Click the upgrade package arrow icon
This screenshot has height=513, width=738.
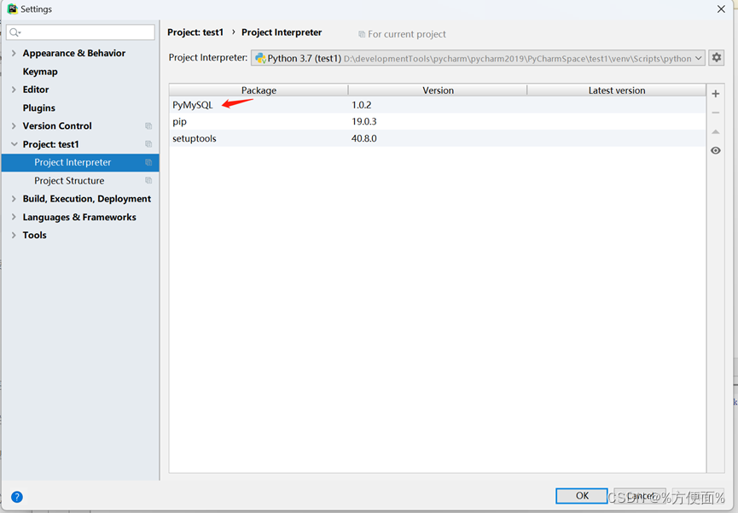[716, 131]
